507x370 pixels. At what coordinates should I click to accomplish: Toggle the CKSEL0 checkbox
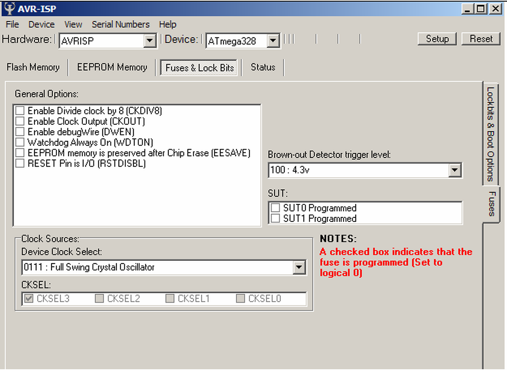point(240,299)
